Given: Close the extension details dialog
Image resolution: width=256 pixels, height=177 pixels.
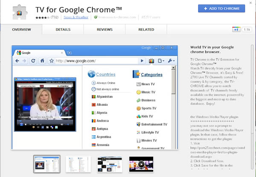Looking at the screenshot, I should [250, 3].
